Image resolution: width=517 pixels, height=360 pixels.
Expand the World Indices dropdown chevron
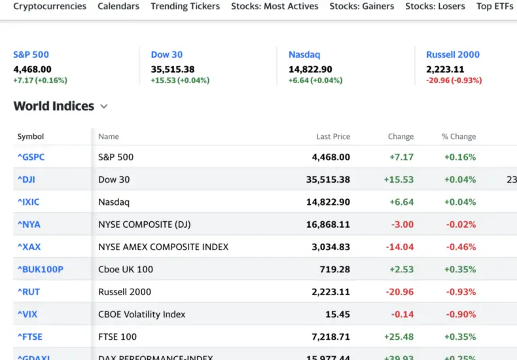[x=104, y=107]
